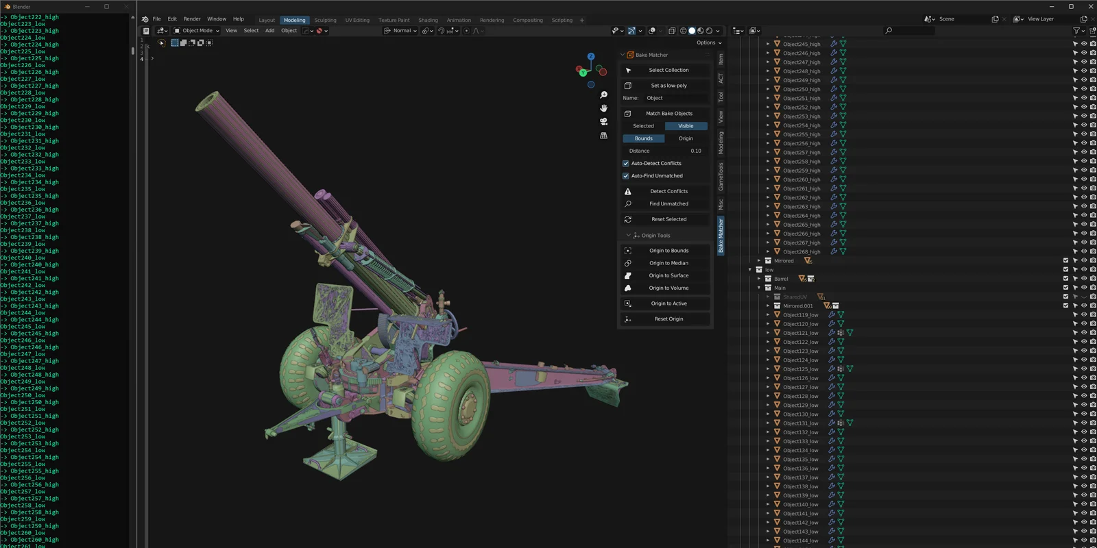Hide the Main collection with eye icon

click(x=1084, y=288)
